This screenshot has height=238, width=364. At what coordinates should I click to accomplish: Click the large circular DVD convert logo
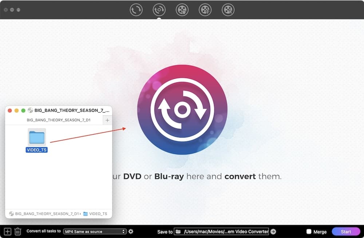[182, 109]
